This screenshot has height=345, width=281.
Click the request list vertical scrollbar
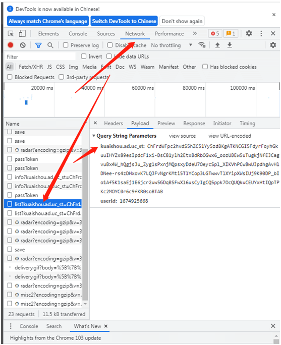[x=85, y=224]
